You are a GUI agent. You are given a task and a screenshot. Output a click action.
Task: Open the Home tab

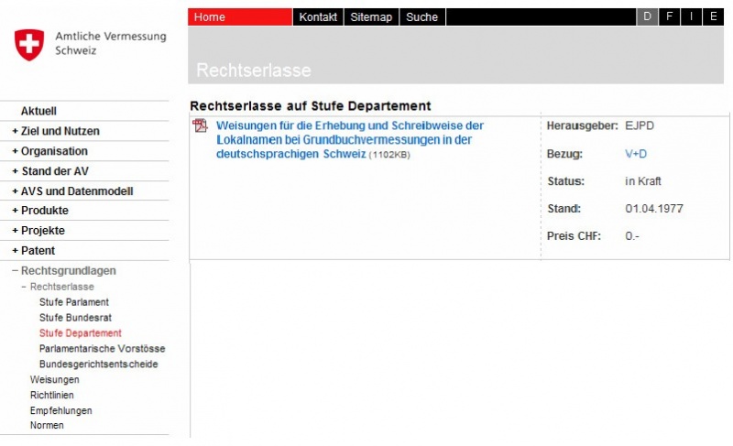[210, 16]
